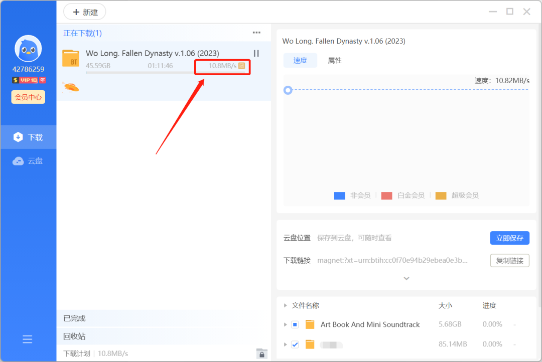The image size is (542, 362).
Task: Click the speed graph circle marker
Action: (x=288, y=90)
